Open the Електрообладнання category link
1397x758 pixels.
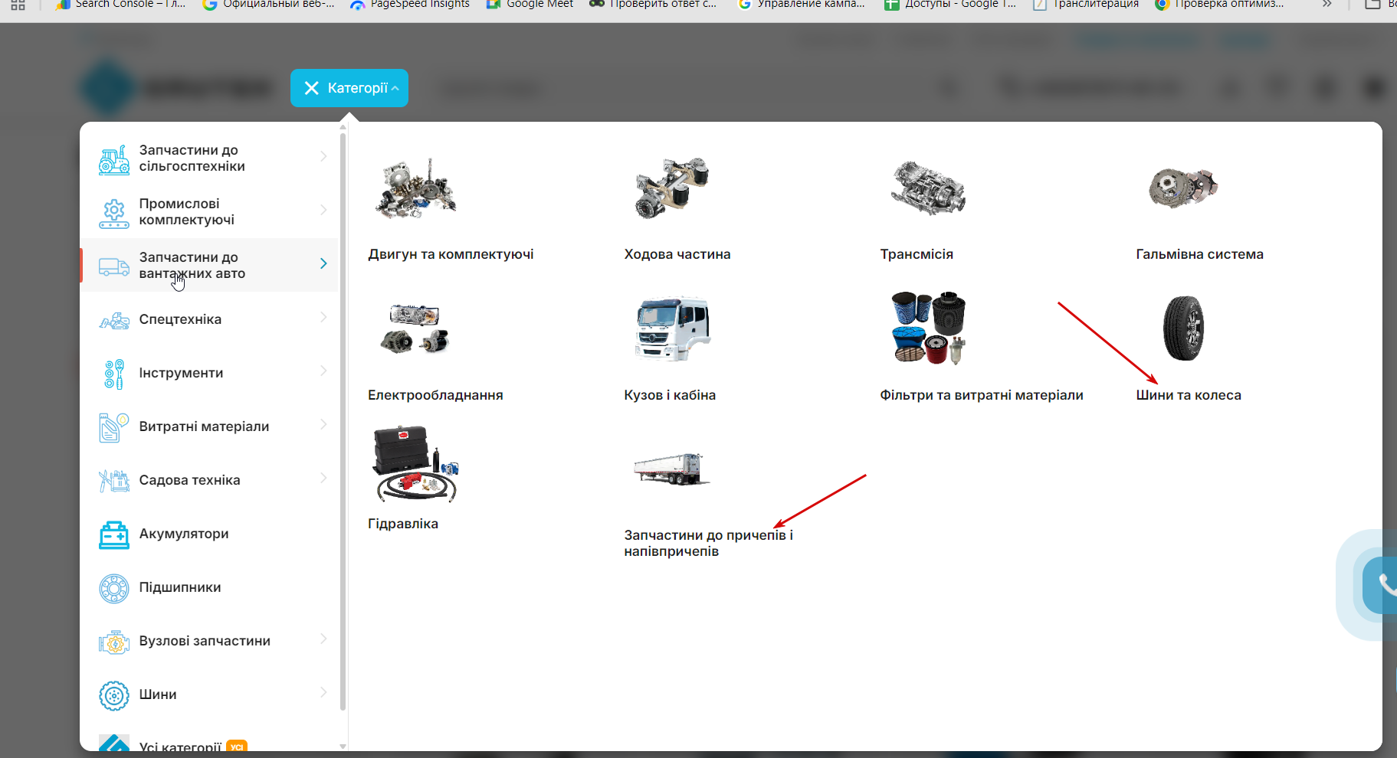pyautogui.click(x=435, y=395)
